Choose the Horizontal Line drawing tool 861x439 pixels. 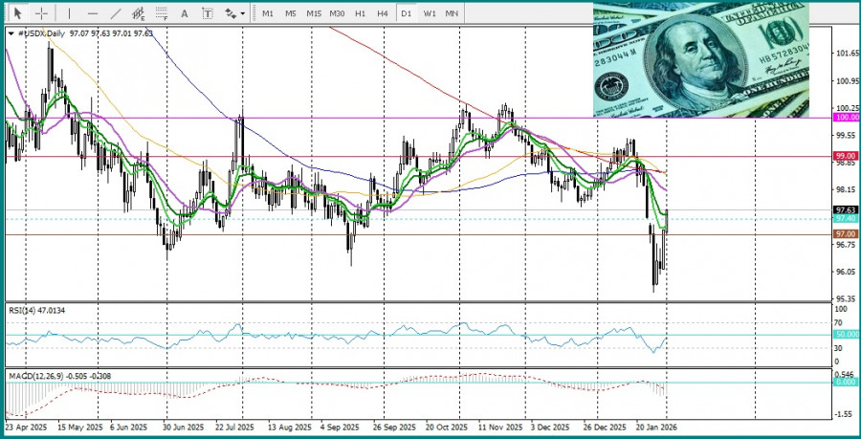[92, 13]
